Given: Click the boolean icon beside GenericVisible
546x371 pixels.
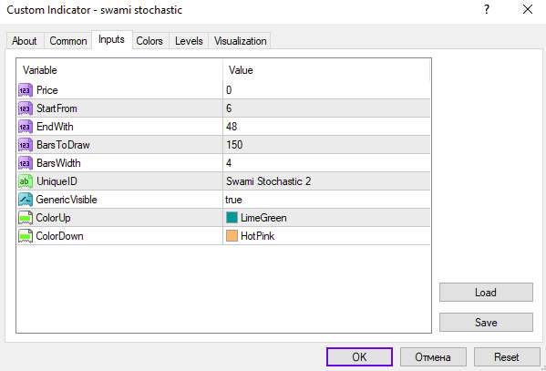Looking at the screenshot, I should 26,200.
